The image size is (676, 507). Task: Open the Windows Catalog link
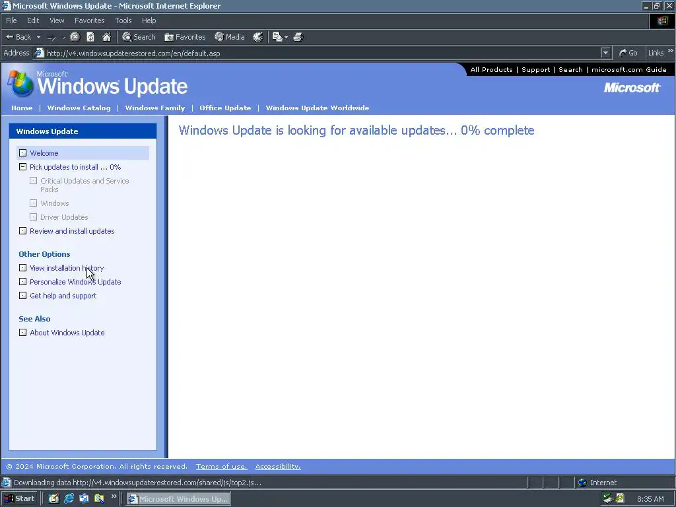coord(79,108)
